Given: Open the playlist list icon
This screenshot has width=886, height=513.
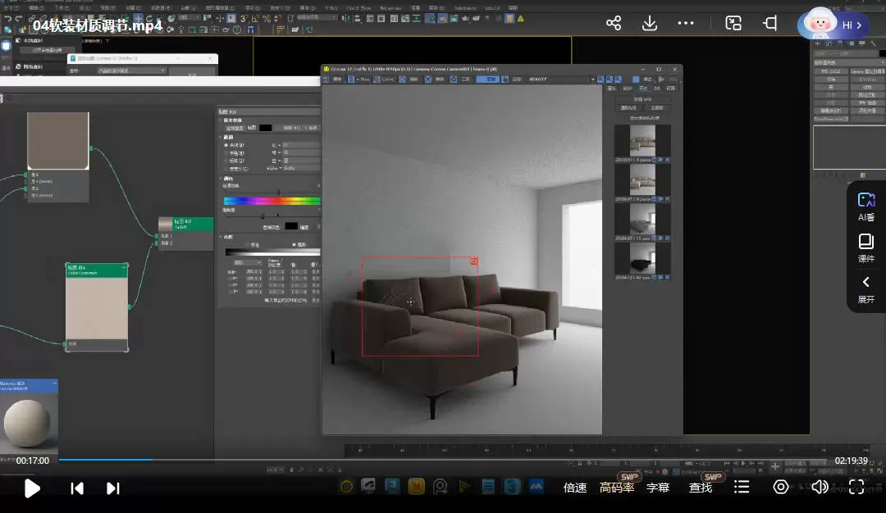Looking at the screenshot, I should pyautogui.click(x=742, y=488).
